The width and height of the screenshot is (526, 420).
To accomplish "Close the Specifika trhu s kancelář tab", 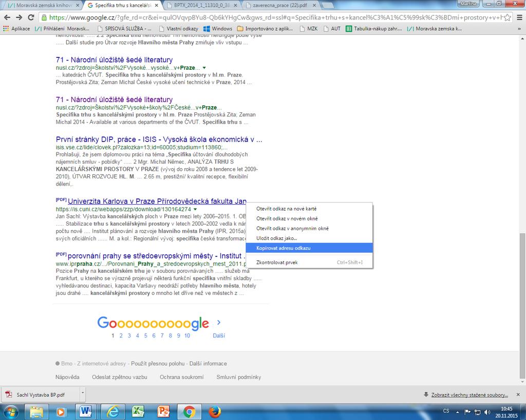I will point(156,5).
